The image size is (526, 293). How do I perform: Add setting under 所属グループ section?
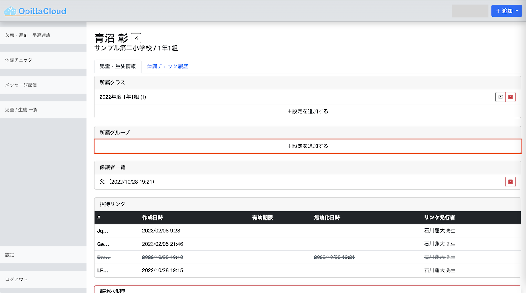(308, 146)
